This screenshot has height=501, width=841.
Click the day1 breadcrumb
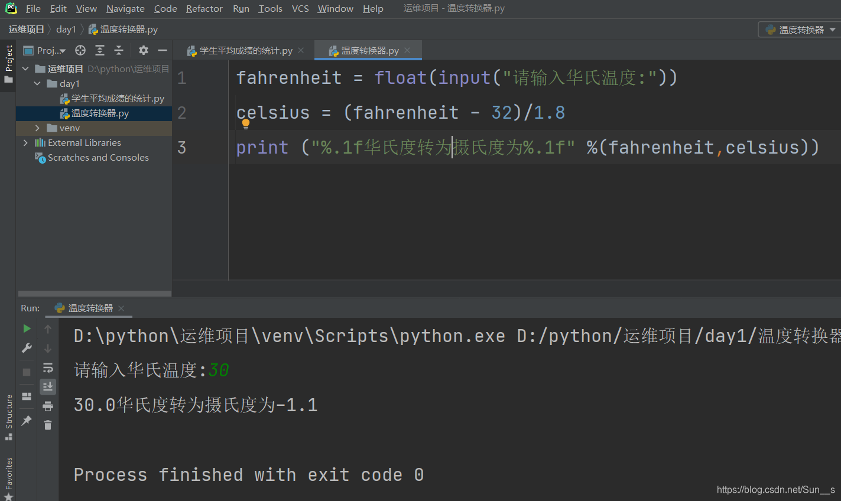tap(66, 30)
